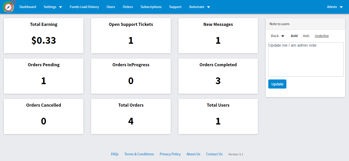349x161 pixels.
Task: Open the Support section
Action: point(175,7)
